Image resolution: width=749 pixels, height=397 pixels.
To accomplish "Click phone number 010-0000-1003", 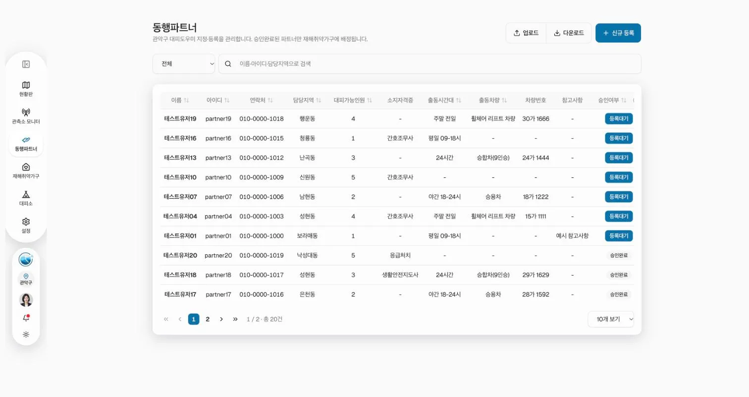I will coord(262,216).
